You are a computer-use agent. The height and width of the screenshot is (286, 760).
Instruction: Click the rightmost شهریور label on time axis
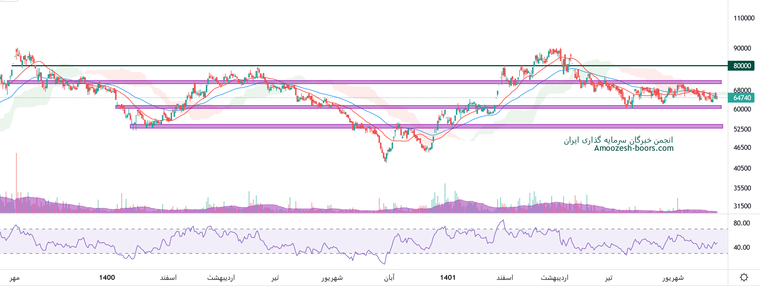click(x=673, y=278)
